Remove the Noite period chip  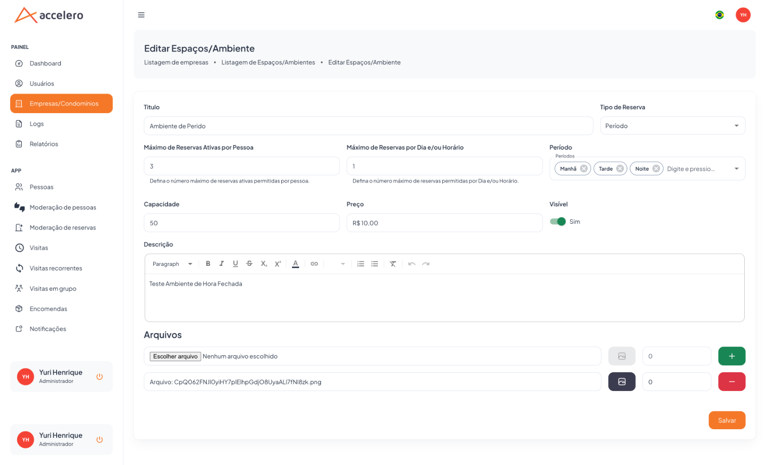coord(656,169)
